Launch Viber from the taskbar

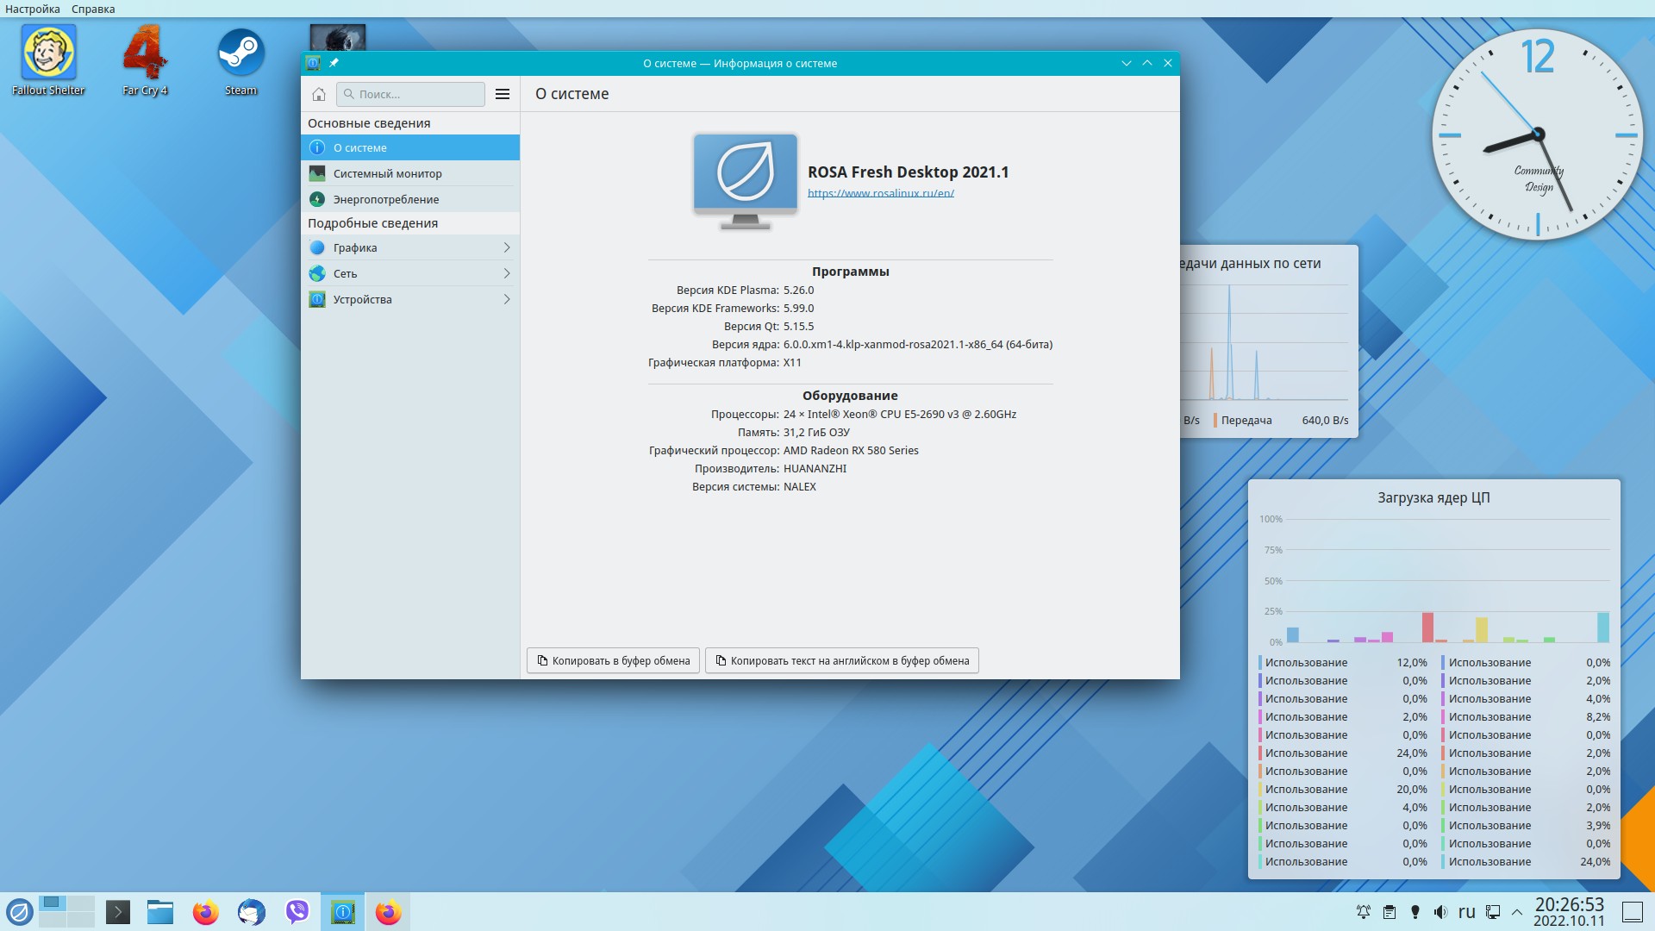(297, 911)
